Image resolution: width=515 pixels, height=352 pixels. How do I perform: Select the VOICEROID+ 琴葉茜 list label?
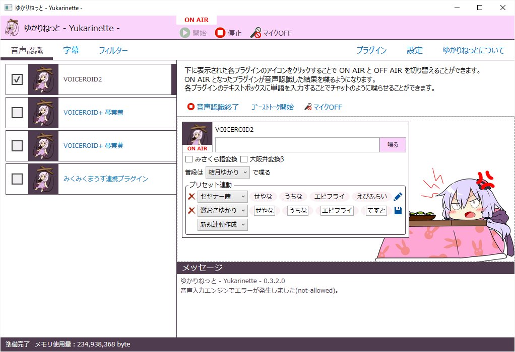[x=93, y=113]
